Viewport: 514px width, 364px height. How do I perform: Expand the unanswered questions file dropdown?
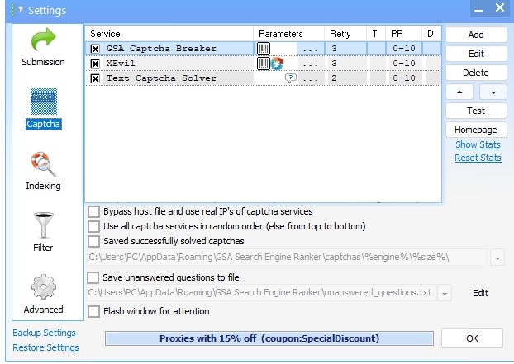click(x=445, y=293)
